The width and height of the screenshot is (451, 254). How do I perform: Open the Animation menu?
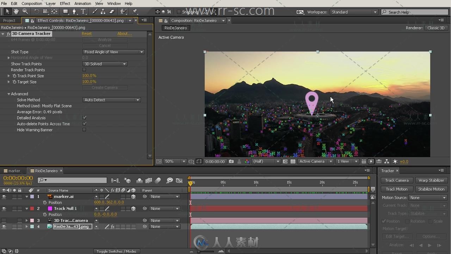(x=83, y=4)
